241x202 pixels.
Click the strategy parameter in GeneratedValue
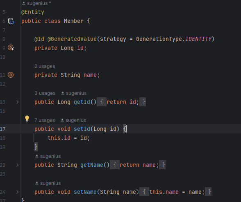[113, 39]
